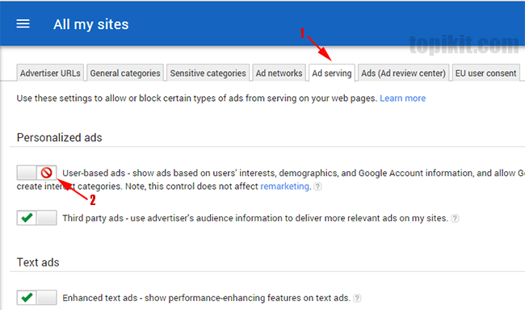Switch to the Advertiser URLs tab

coord(50,73)
